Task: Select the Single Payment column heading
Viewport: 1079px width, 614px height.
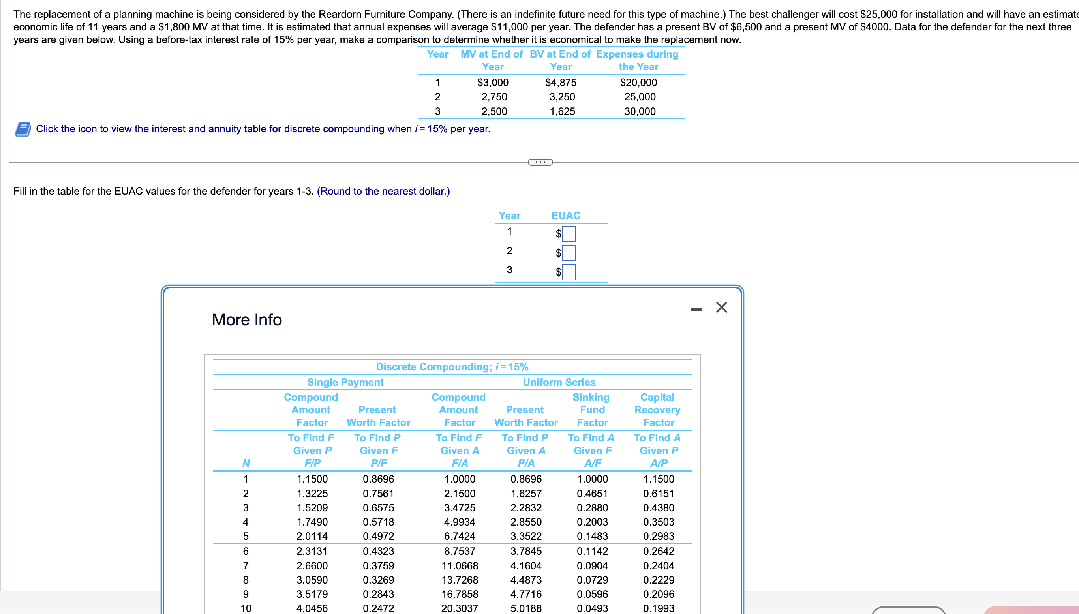Action: 346,382
